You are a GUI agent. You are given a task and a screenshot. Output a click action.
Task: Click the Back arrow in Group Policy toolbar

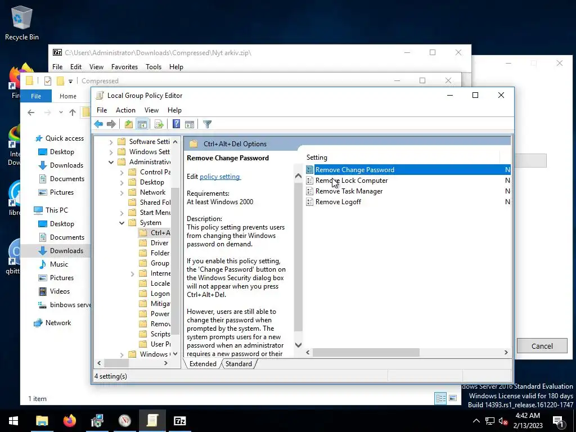[98, 124]
